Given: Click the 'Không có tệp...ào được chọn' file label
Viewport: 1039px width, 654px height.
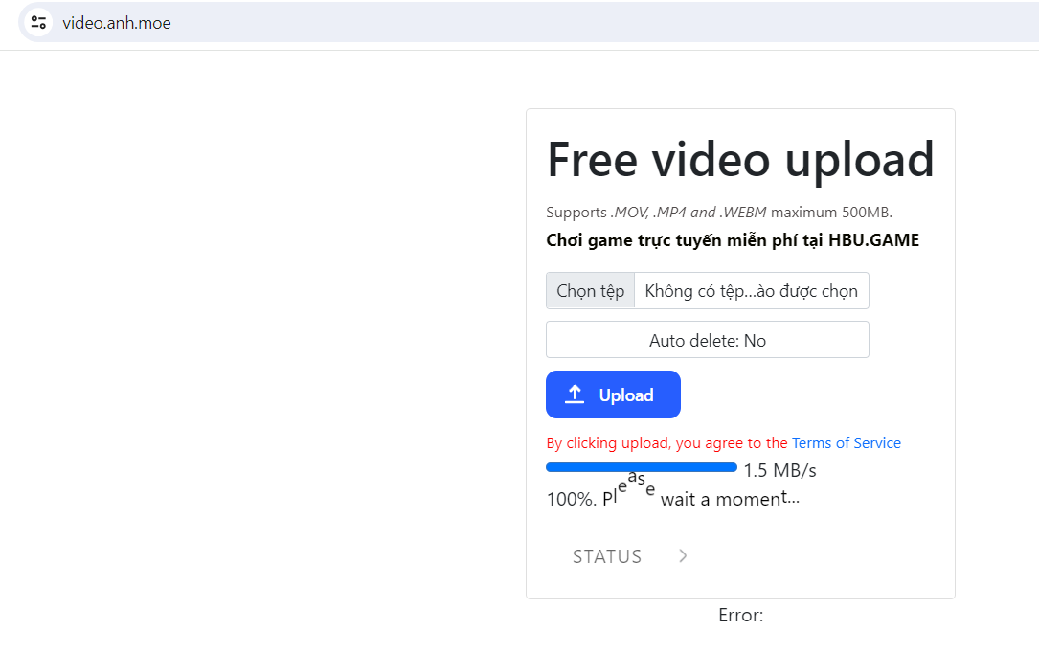Looking at the screenshot, I should [751, 291].
